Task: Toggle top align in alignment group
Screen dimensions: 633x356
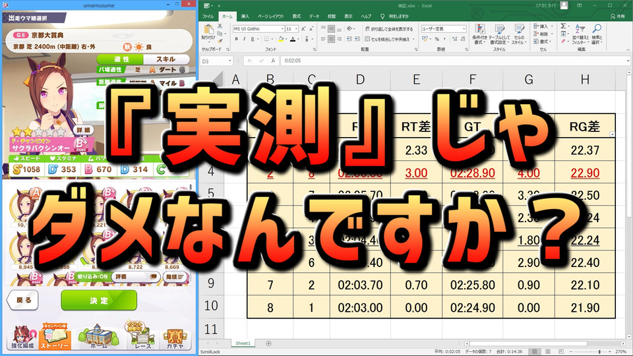Action: pyautogui.click(x=323, y=29)
